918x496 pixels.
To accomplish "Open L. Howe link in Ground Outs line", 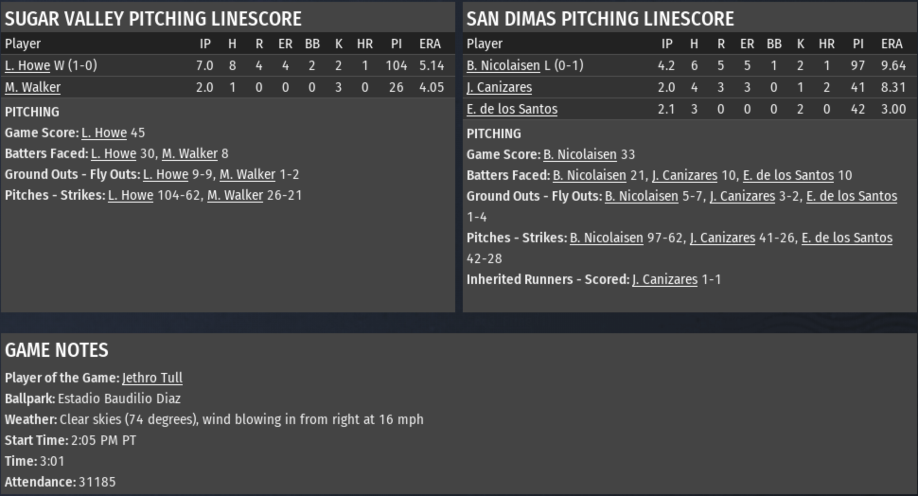I will point(166,174).
